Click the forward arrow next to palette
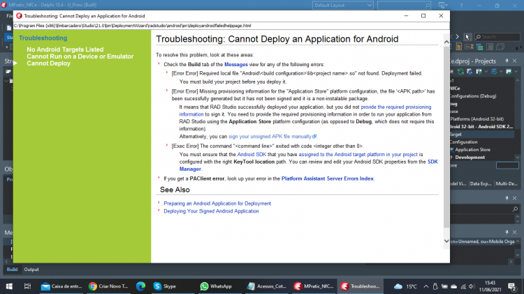This screenshot has height=294, width=524. [458, 37]
